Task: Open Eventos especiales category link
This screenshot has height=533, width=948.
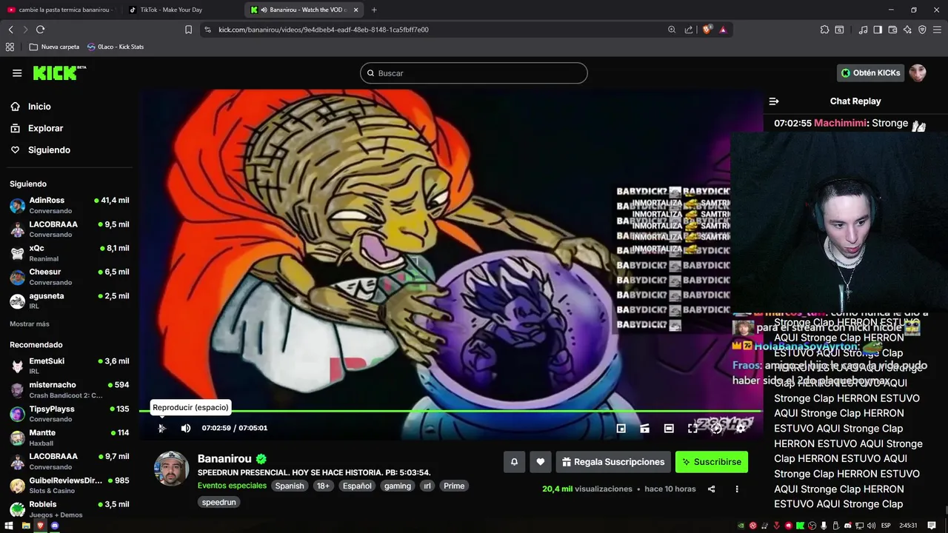Action: coord(232,486)
